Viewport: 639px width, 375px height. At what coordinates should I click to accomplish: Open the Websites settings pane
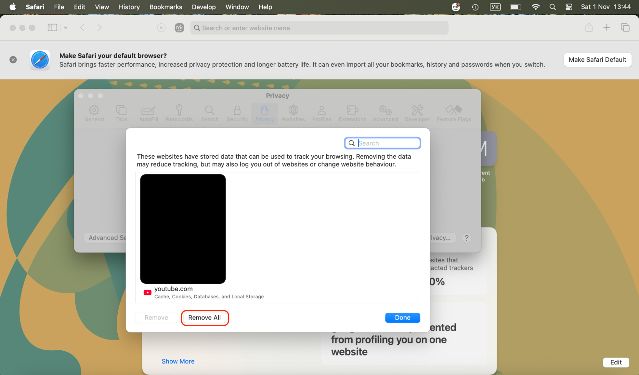[x=293, y=113]
